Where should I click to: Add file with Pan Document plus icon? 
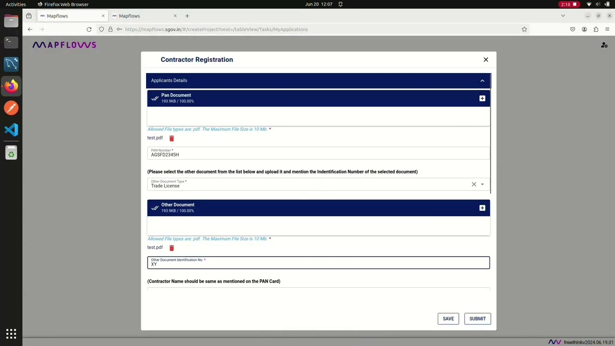[482, 99]
